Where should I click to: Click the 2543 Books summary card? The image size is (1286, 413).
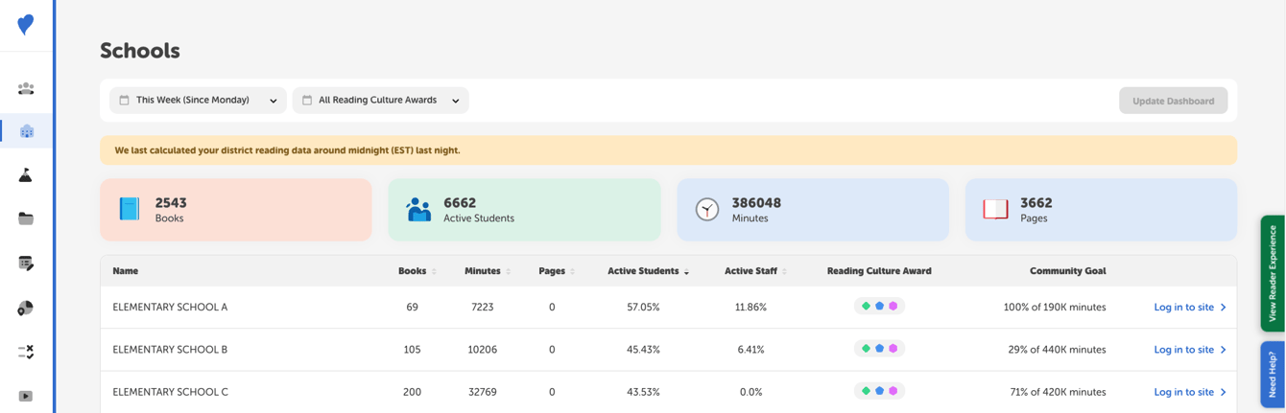point(236,209)
